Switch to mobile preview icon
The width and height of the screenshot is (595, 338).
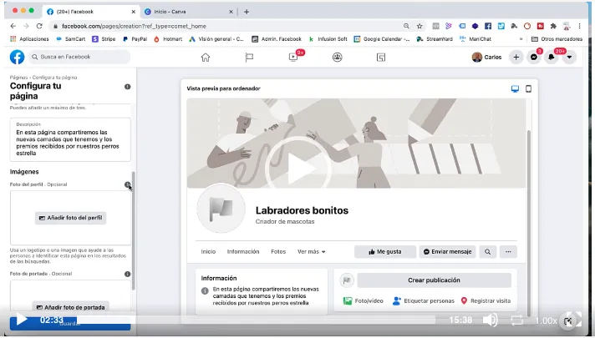tap(528, 88)
